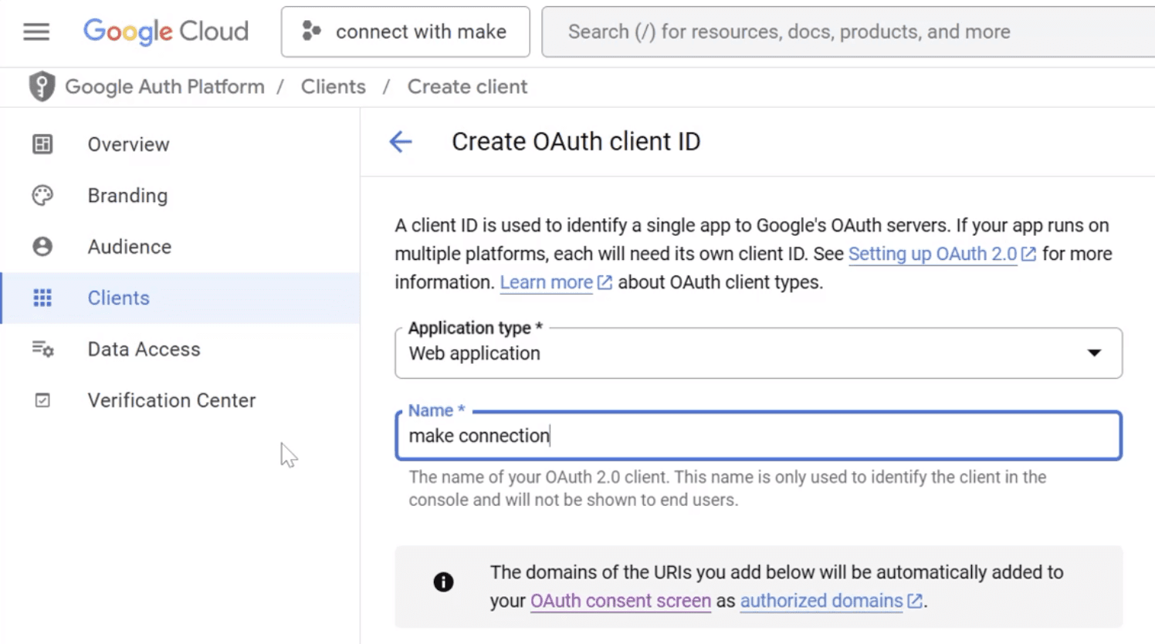Click the 'Application type *' field label
This screenshot has width=1155, height=644.
pos(476,328)
